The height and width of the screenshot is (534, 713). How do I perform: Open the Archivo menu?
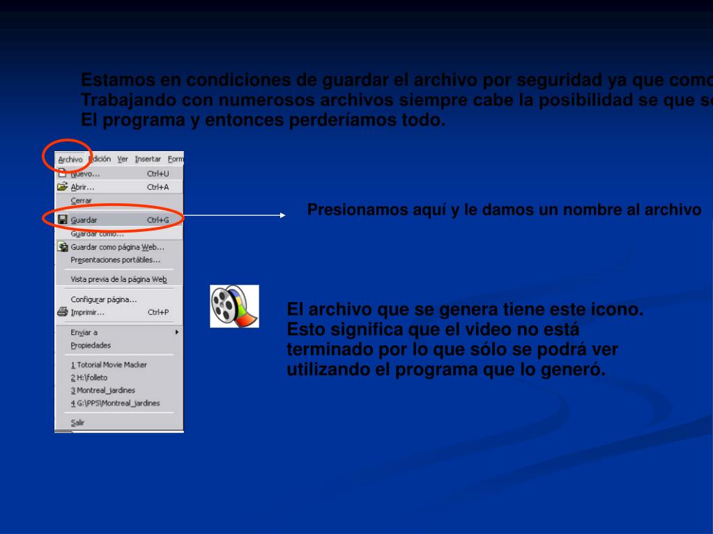[70, 159]
